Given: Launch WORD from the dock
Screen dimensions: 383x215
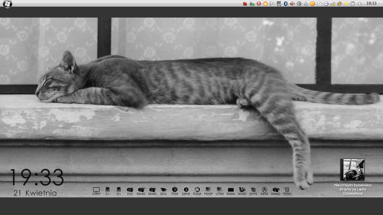Looking at the screenshot, I should pos(242,191).
